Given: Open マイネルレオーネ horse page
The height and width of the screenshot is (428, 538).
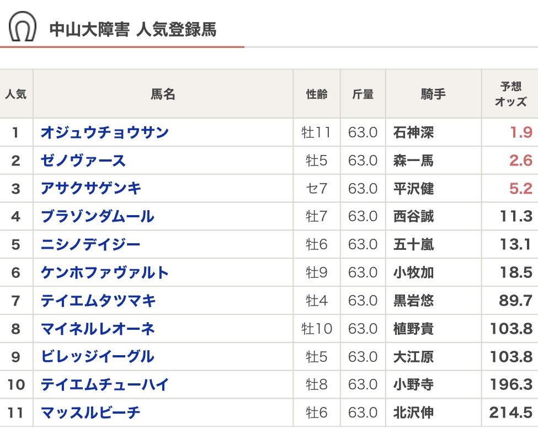Looking at the screenshot, I should [98, 329].
